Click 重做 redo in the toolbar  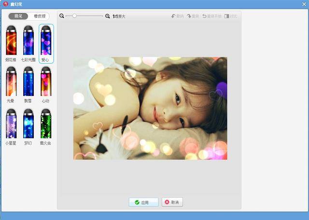tap(193, 16)
